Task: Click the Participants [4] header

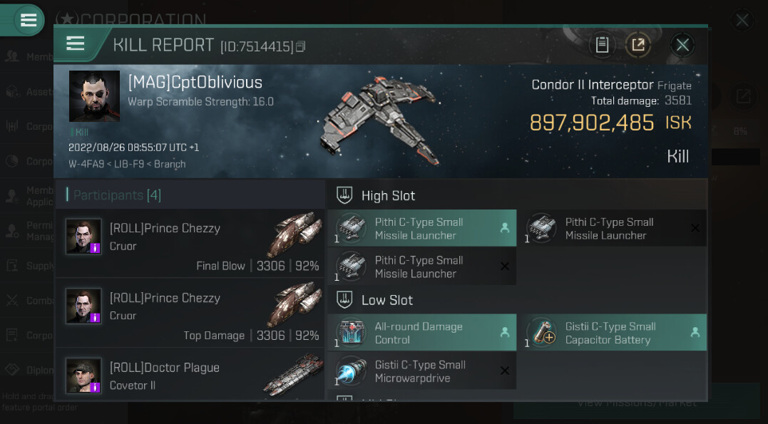Action: pyautogui.click(x=116, y=195)
